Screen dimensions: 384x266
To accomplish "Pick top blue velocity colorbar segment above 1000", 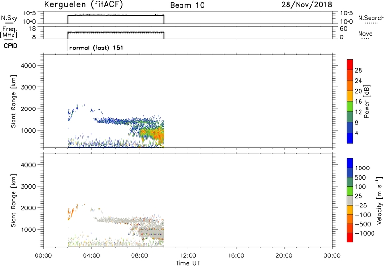I will click(x=350, y=163).
